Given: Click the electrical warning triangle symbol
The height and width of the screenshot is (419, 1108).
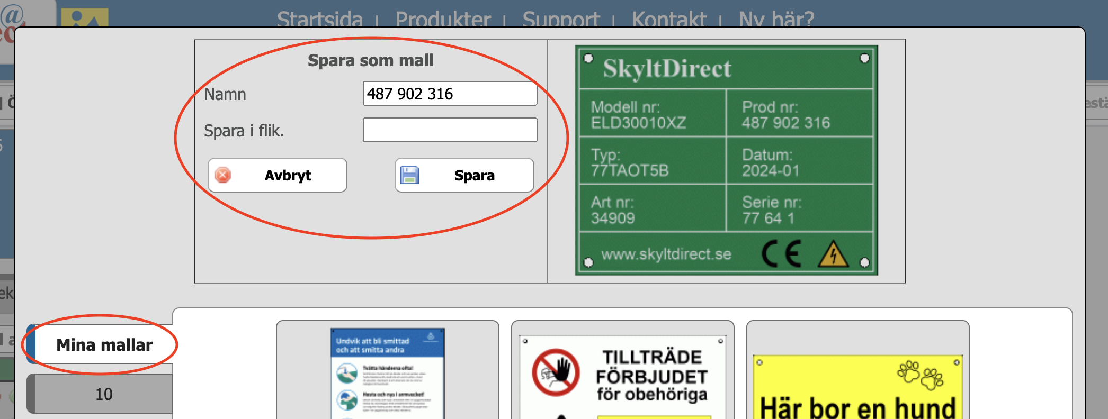Looking at the screenshot, I should (x=833, y=254).
